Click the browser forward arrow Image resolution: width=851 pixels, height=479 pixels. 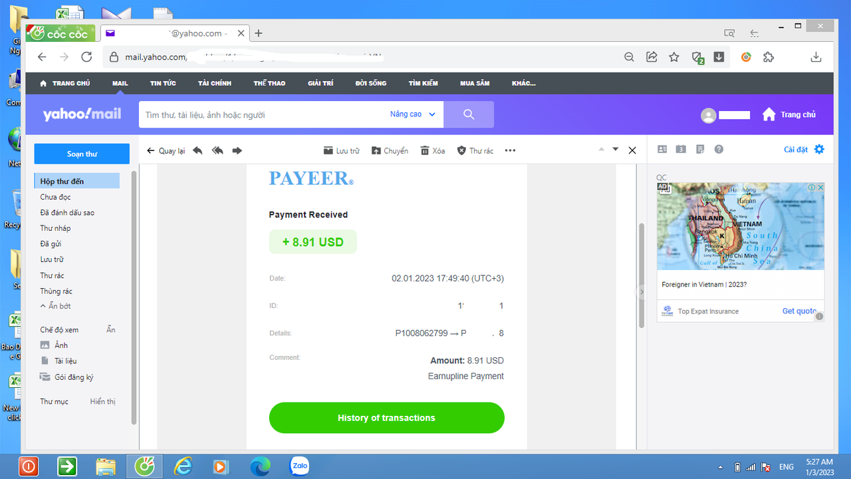(64, 57)
